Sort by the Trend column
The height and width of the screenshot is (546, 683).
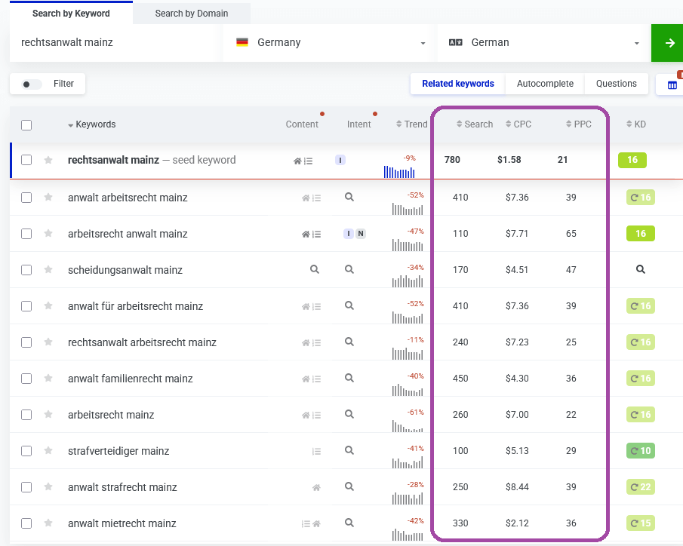click(x=411, y=124)
